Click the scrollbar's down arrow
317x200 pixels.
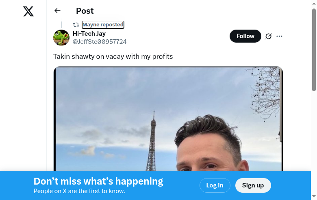[x=314, y=197]
